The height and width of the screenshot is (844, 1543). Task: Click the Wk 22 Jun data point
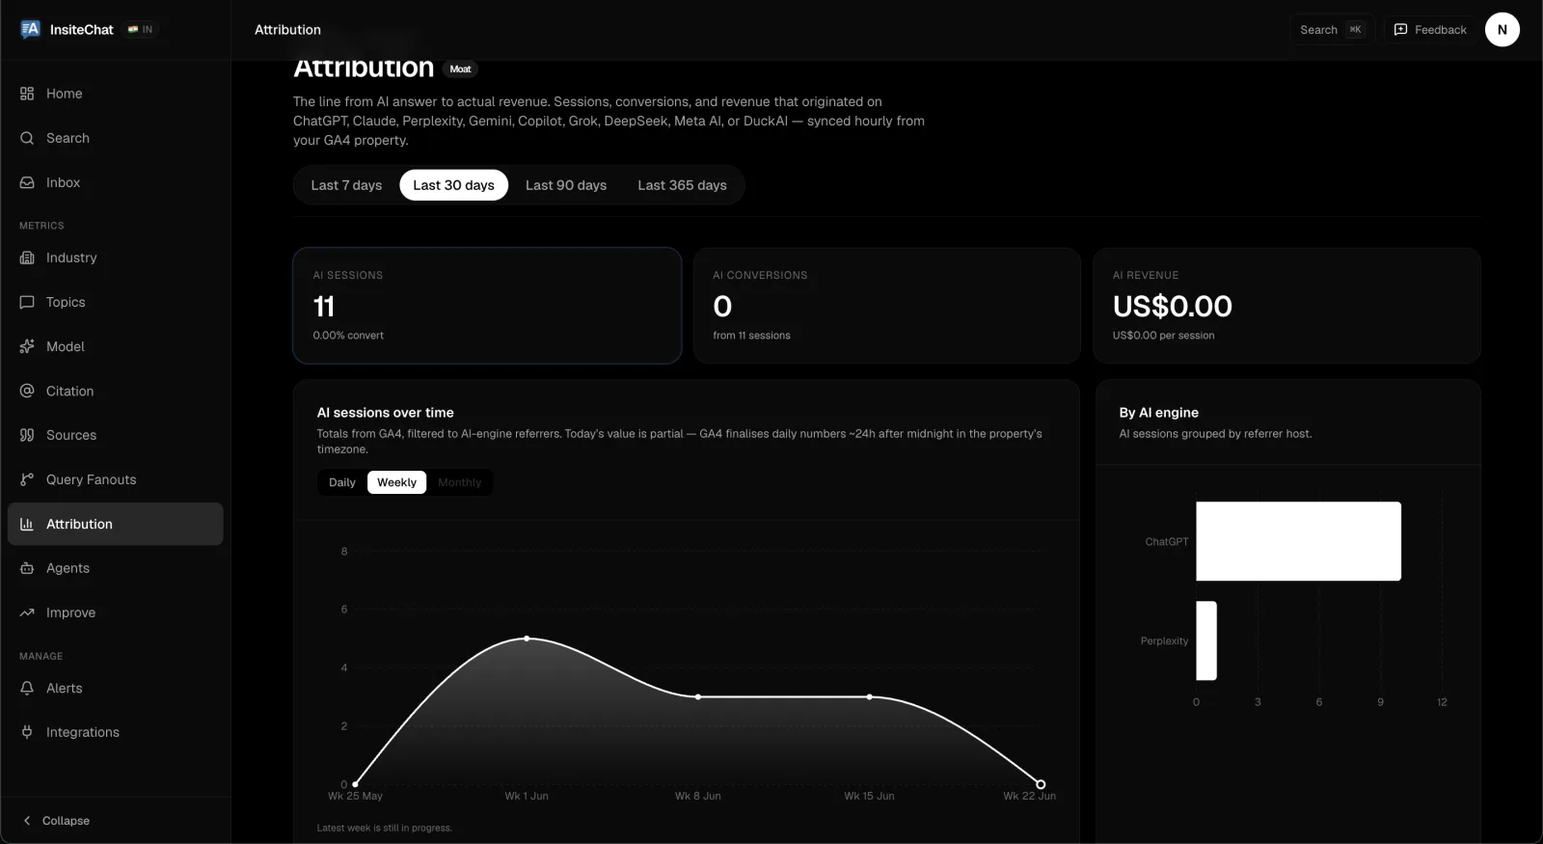tap(1041, 784)
